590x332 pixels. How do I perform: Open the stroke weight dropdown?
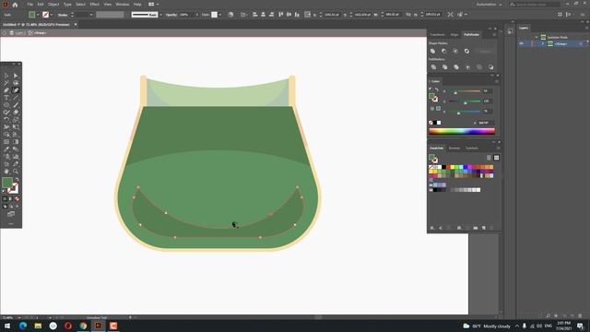91,15
